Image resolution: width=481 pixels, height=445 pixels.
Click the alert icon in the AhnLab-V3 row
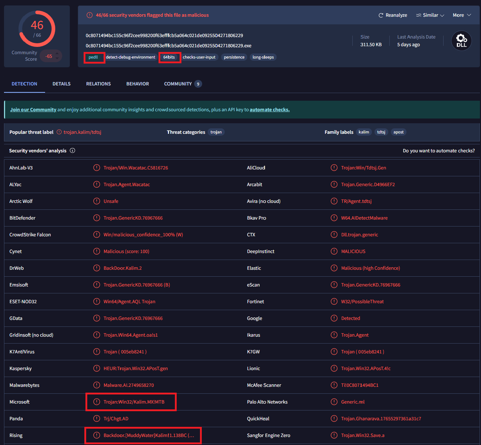coord(97,168)
